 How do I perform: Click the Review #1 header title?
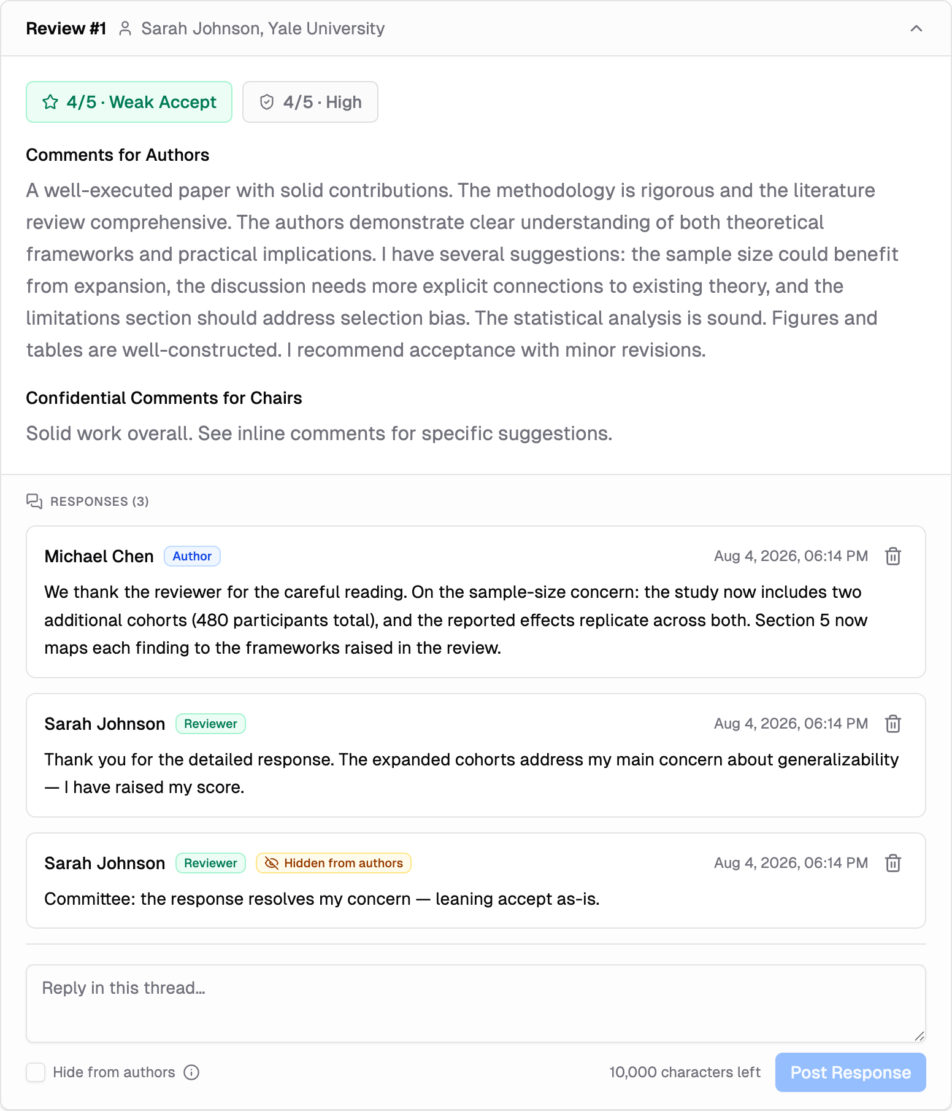point(66,29)
